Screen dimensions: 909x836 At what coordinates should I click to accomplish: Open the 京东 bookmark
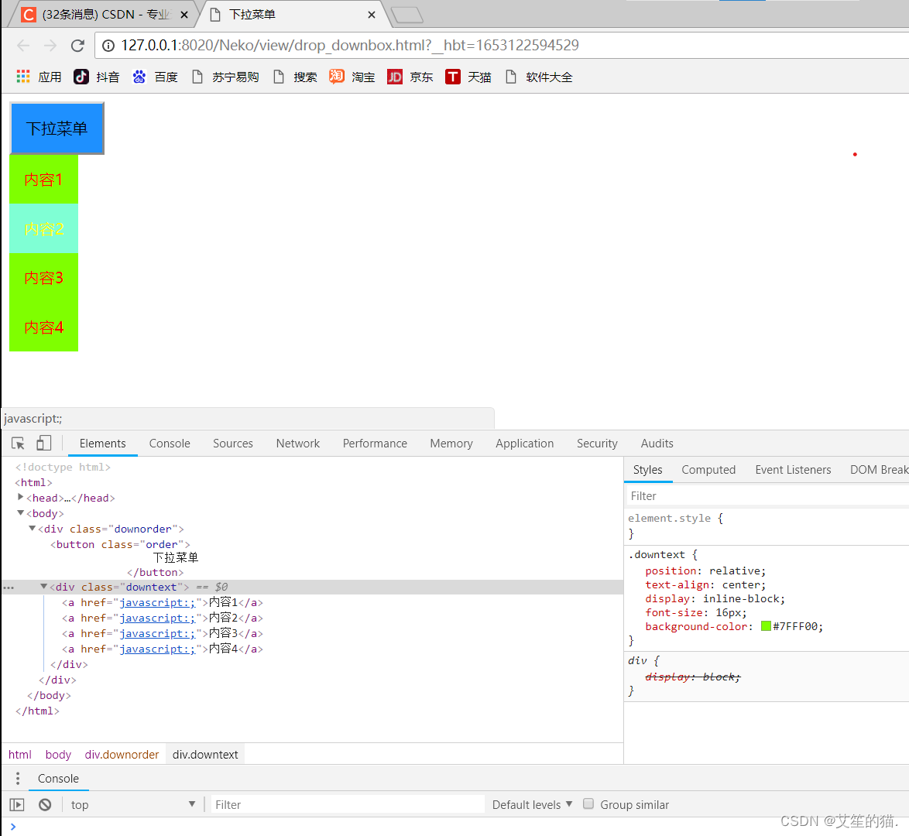(410, 77)
